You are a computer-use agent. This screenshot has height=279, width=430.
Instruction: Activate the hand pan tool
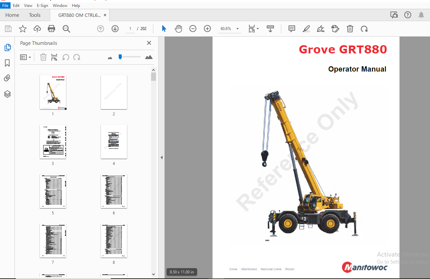pyautogui.click(x=178, y=29)
